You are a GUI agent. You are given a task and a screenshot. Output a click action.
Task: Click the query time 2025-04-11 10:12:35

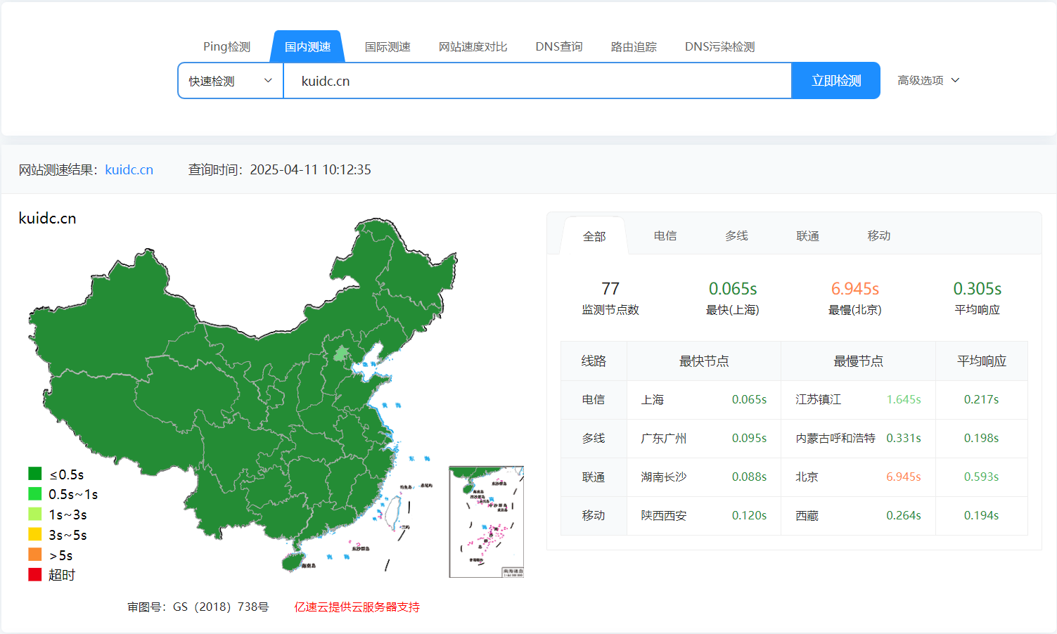tap(310, 169)
